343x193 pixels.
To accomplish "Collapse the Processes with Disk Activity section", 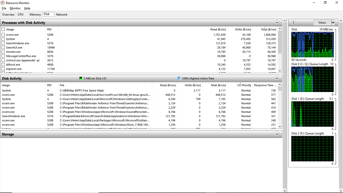I will [x=277, y=23].
